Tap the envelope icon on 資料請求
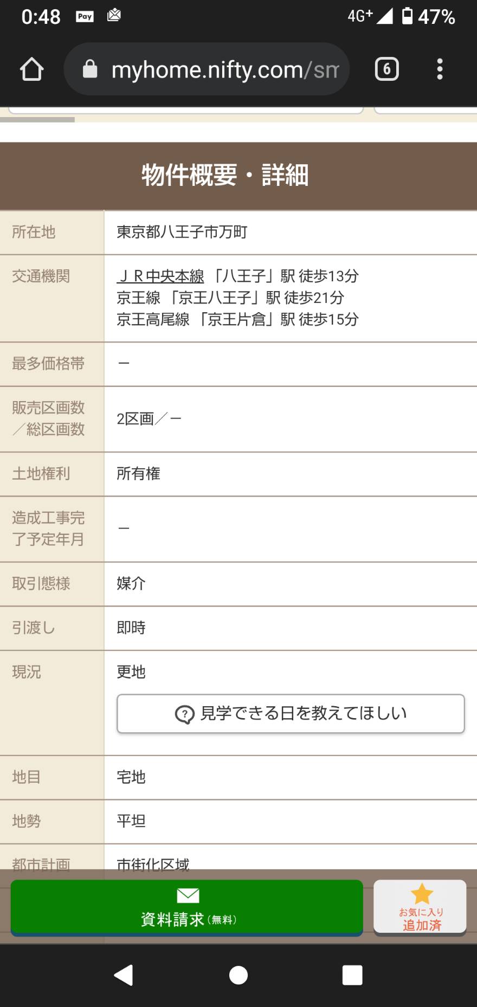This screenshot has height=1007, width=477. point(188,895)
